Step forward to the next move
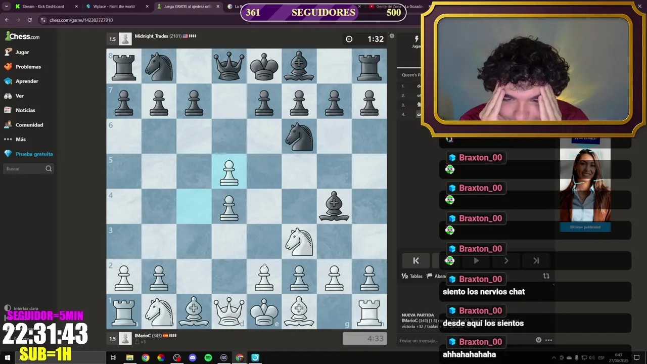 (x=506, y=261)
